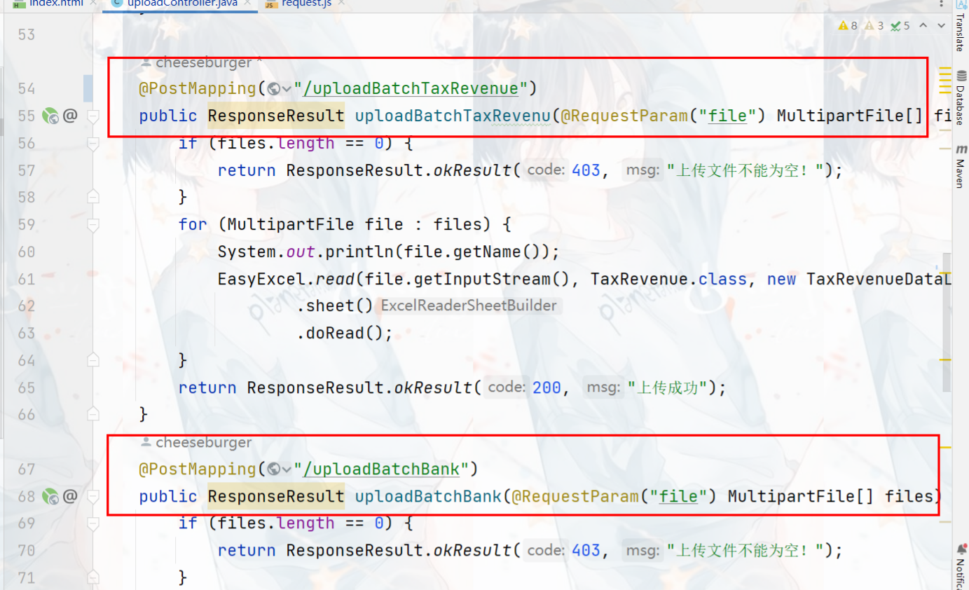Click the fold end marker on line 64
This screenshot has width=969, height=590.
[x=93, y=360]
